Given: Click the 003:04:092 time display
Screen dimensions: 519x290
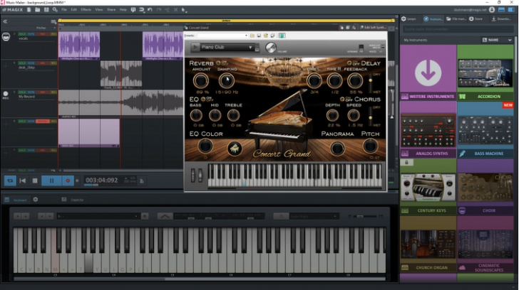Looking at the screenshot, I should coord(102,181).
